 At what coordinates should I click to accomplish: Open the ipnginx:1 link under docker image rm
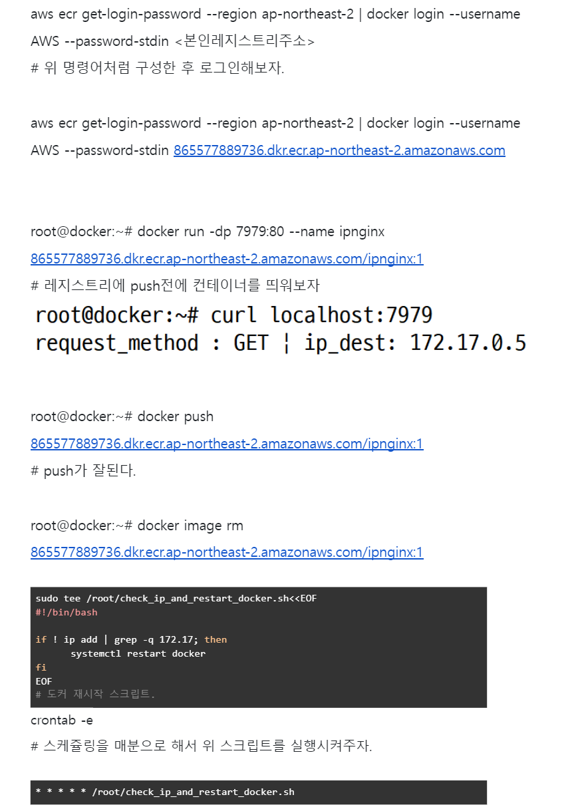[227, 552]
